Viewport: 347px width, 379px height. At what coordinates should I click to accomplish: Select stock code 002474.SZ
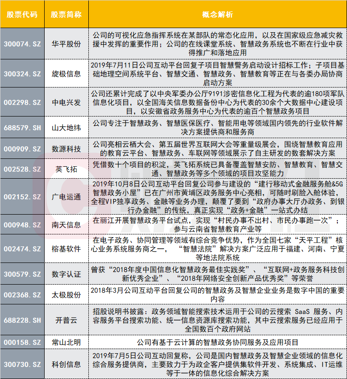coord(22,249)
